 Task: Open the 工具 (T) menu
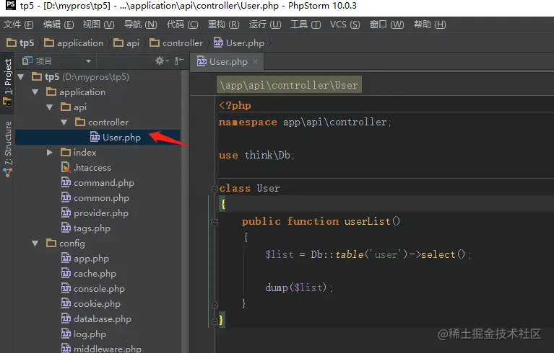pos(306,24)
